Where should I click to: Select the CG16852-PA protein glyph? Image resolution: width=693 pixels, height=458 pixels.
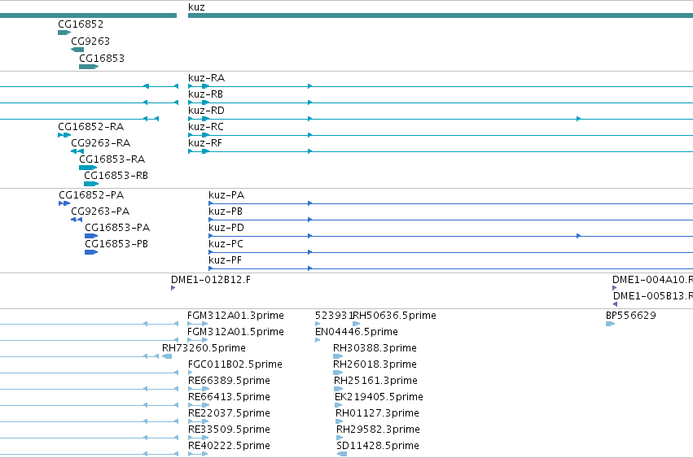tap(64, 203)
